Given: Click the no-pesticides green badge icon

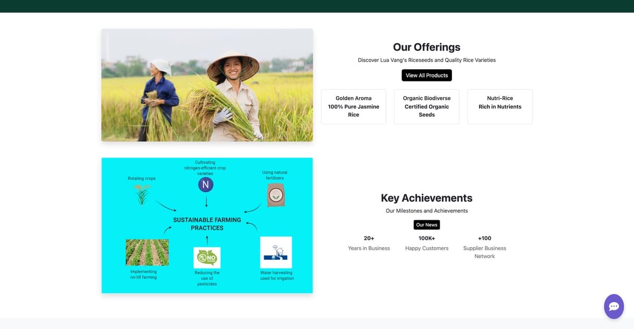Looking at the screenshot, I should coord(207,257).
